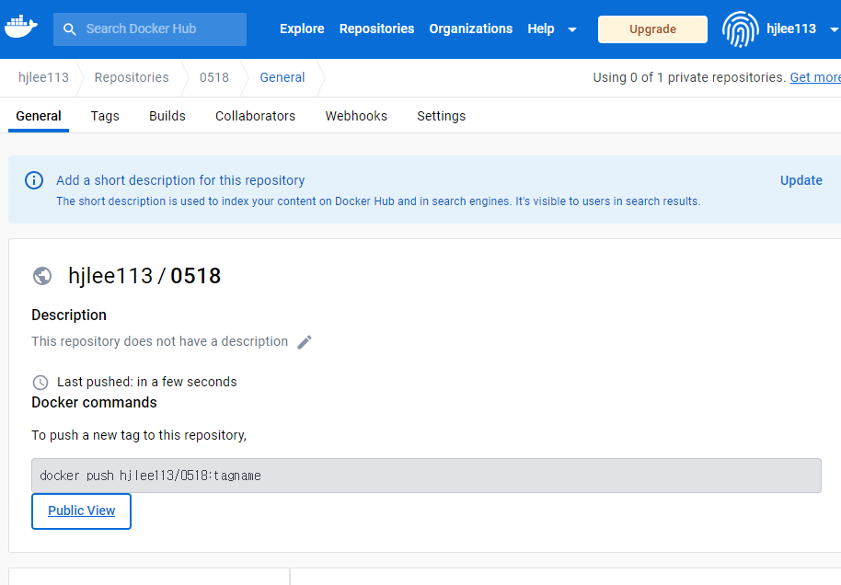This screenshot has height=585, width=841.
Task: Click the Public View button
Action: (x=82, y=511)
